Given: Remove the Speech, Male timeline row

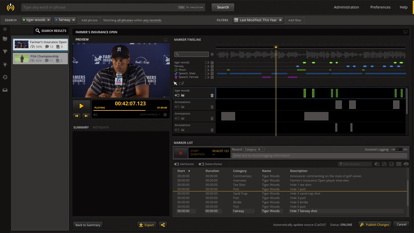Looking at the screenshot, I should [x=212, y=73].
